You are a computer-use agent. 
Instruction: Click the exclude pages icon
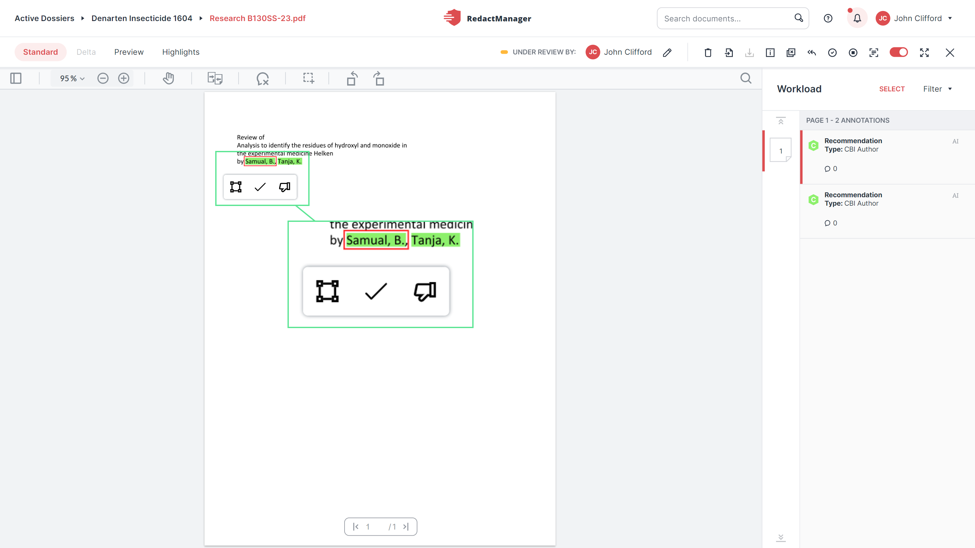[791, 52]
